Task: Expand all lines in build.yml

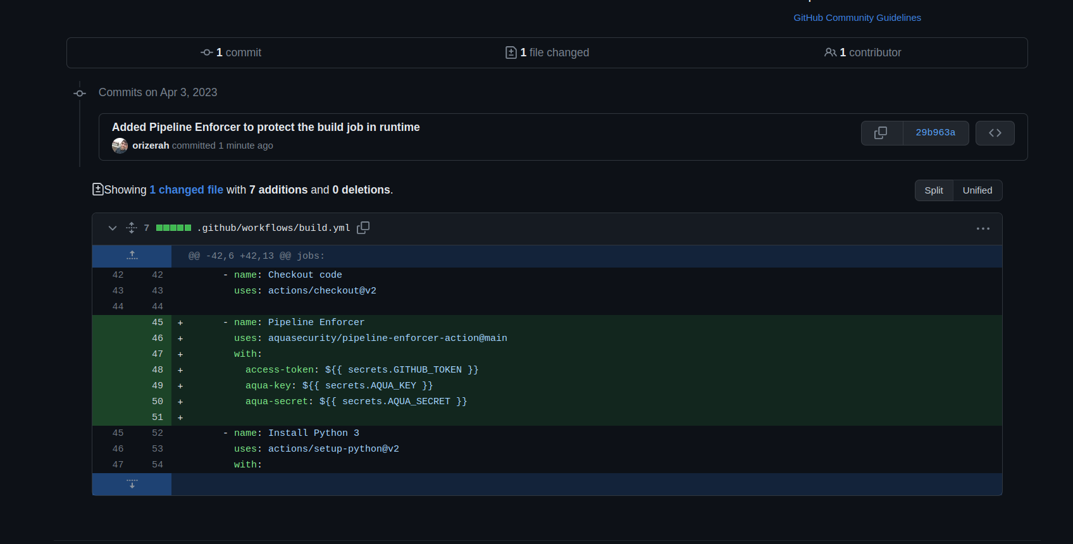Action: [x=132, y=228]
